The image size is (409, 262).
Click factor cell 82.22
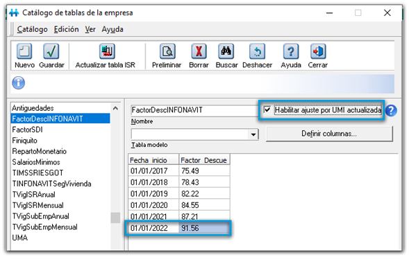coord(204,194)
